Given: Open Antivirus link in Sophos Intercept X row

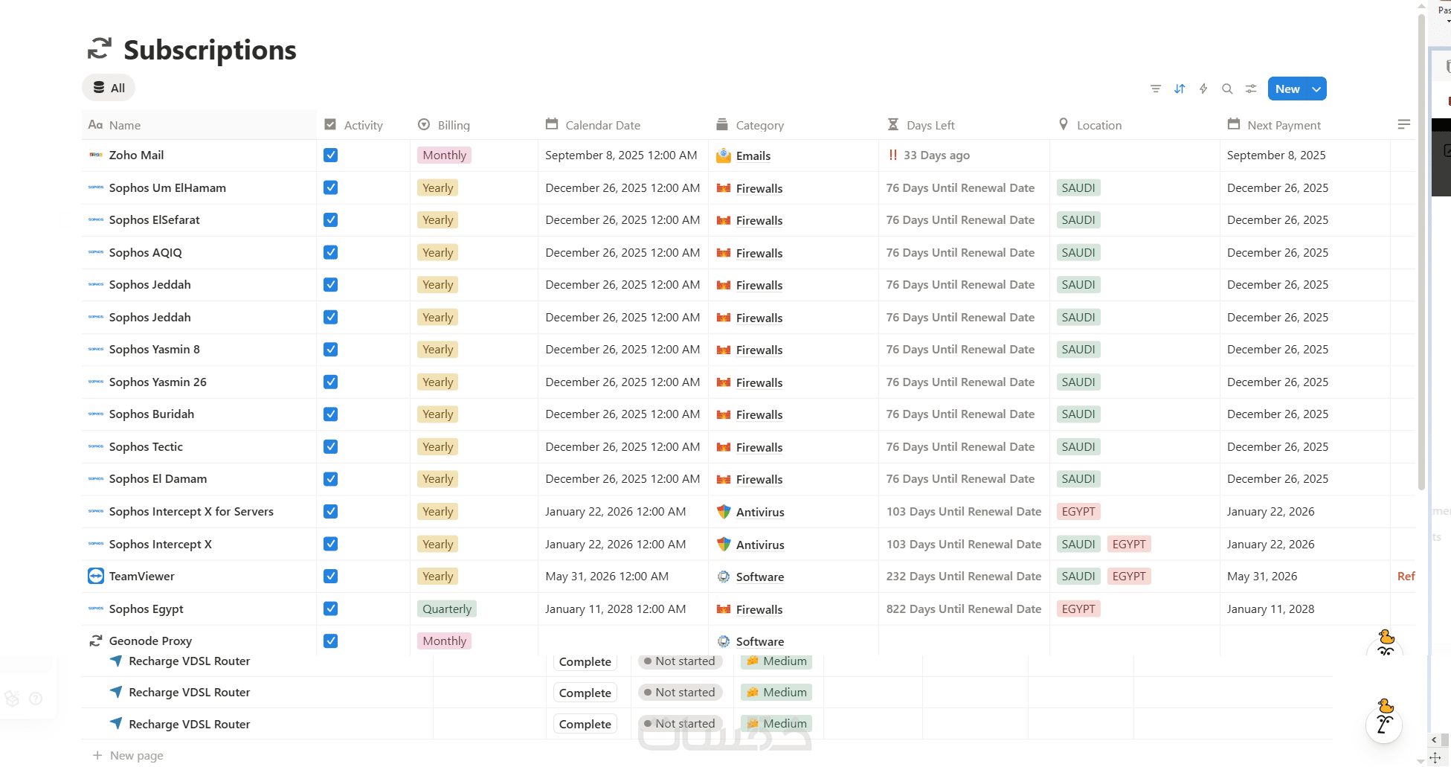Looking at the screenshot, I should [x=760, y=545].
